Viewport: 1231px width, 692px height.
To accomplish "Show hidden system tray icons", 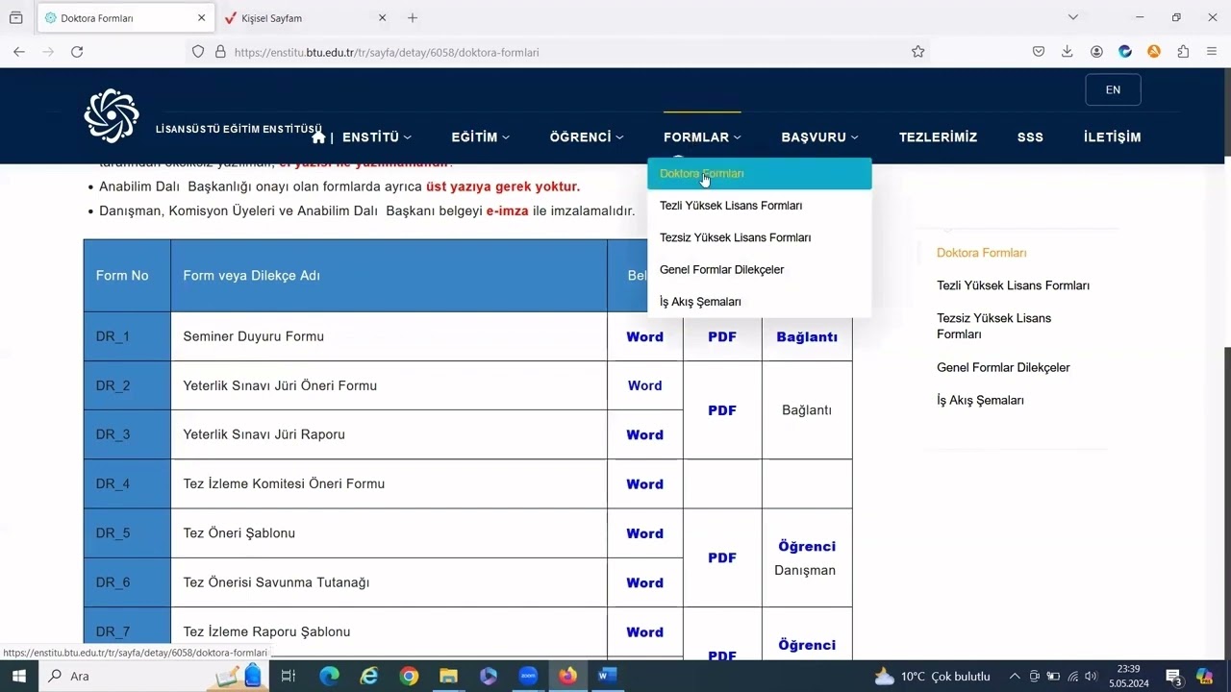I will (1015, 676).
